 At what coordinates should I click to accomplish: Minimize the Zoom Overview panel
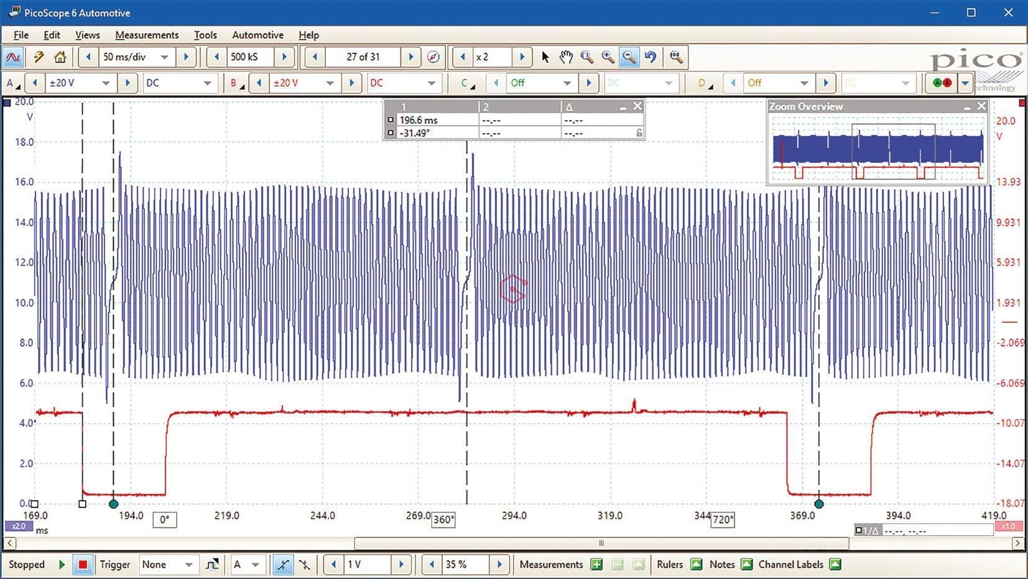point(967,107)
